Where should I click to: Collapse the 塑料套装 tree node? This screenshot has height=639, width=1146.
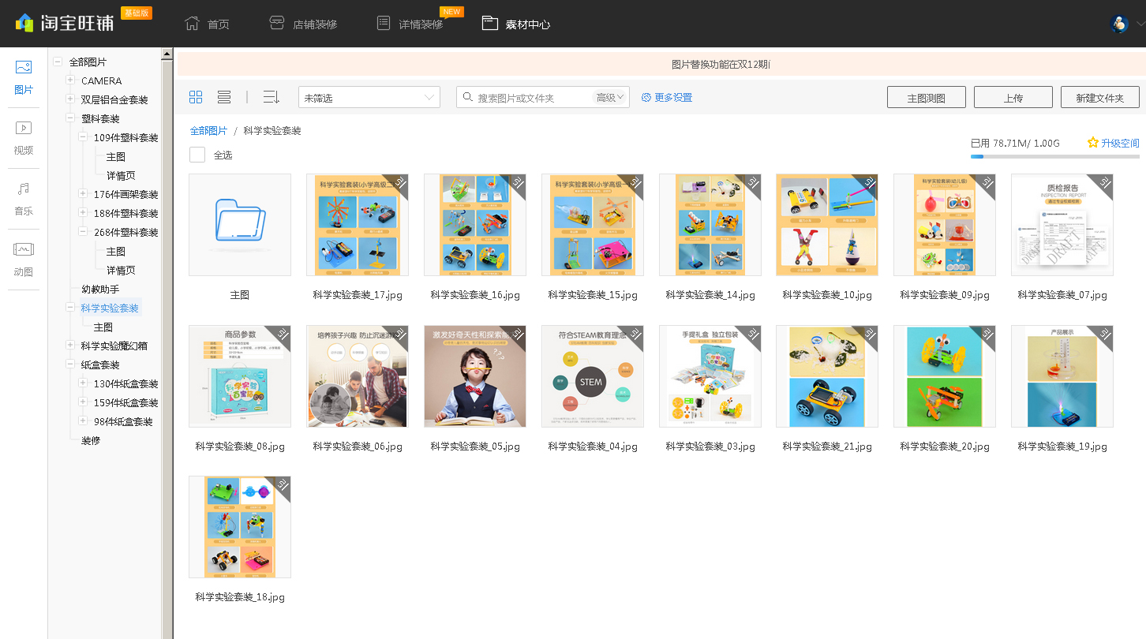click(71, 118)
